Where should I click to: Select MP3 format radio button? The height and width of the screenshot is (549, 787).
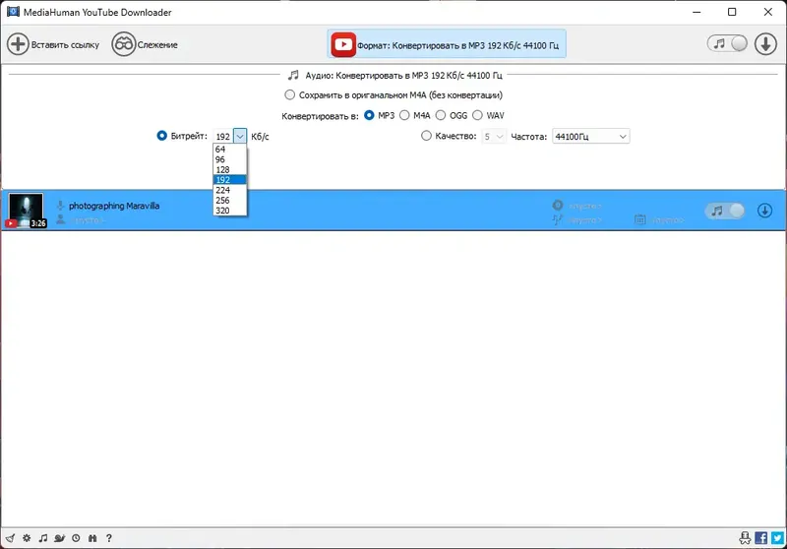(x=369, y=115)
